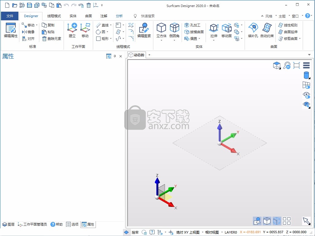Select the 移动面 (Move Face) tool
Screen dimensions: 315x236
coord(226,28)
